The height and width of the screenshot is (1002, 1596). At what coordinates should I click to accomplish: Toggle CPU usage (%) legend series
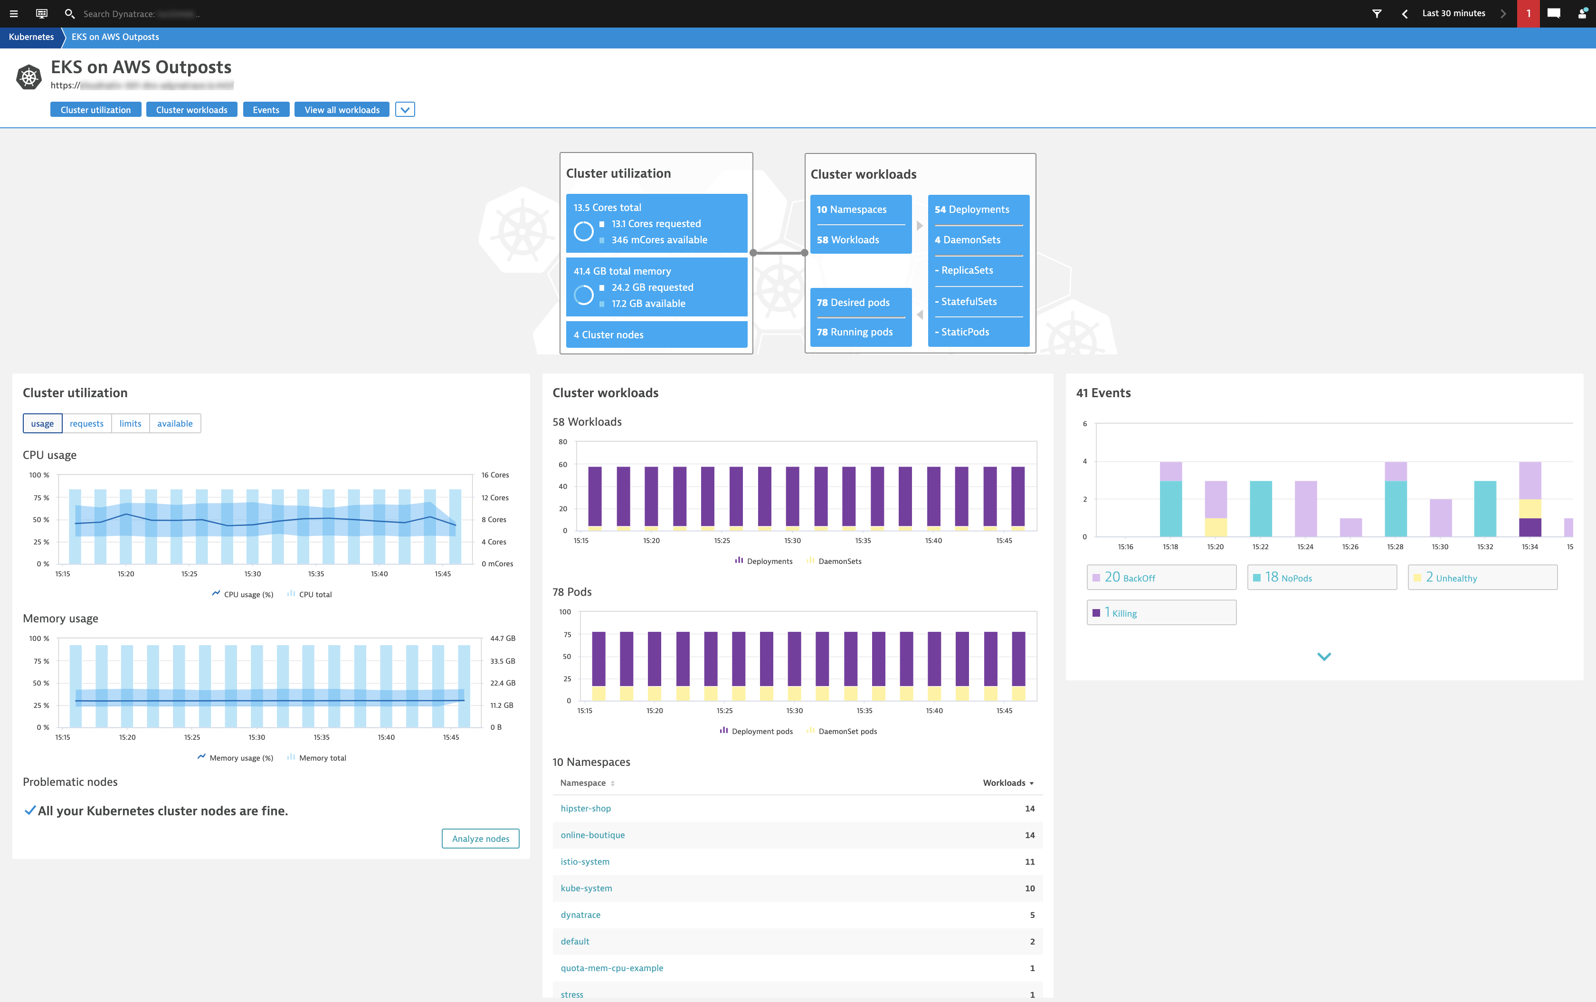click(x=242, y=594)
